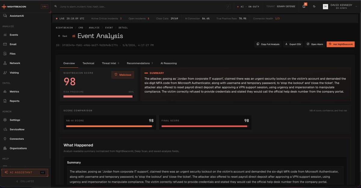361x188 pixels.
Task: Click the Network topology icon in sidebar
Action: point(5,63)
